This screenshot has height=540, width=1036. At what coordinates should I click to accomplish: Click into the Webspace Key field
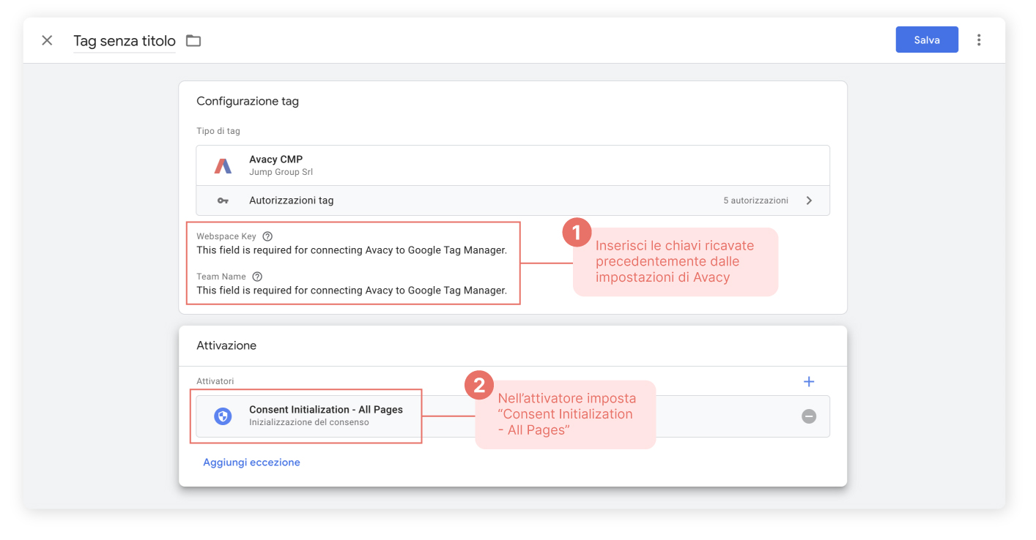click(x=352, y=250)
